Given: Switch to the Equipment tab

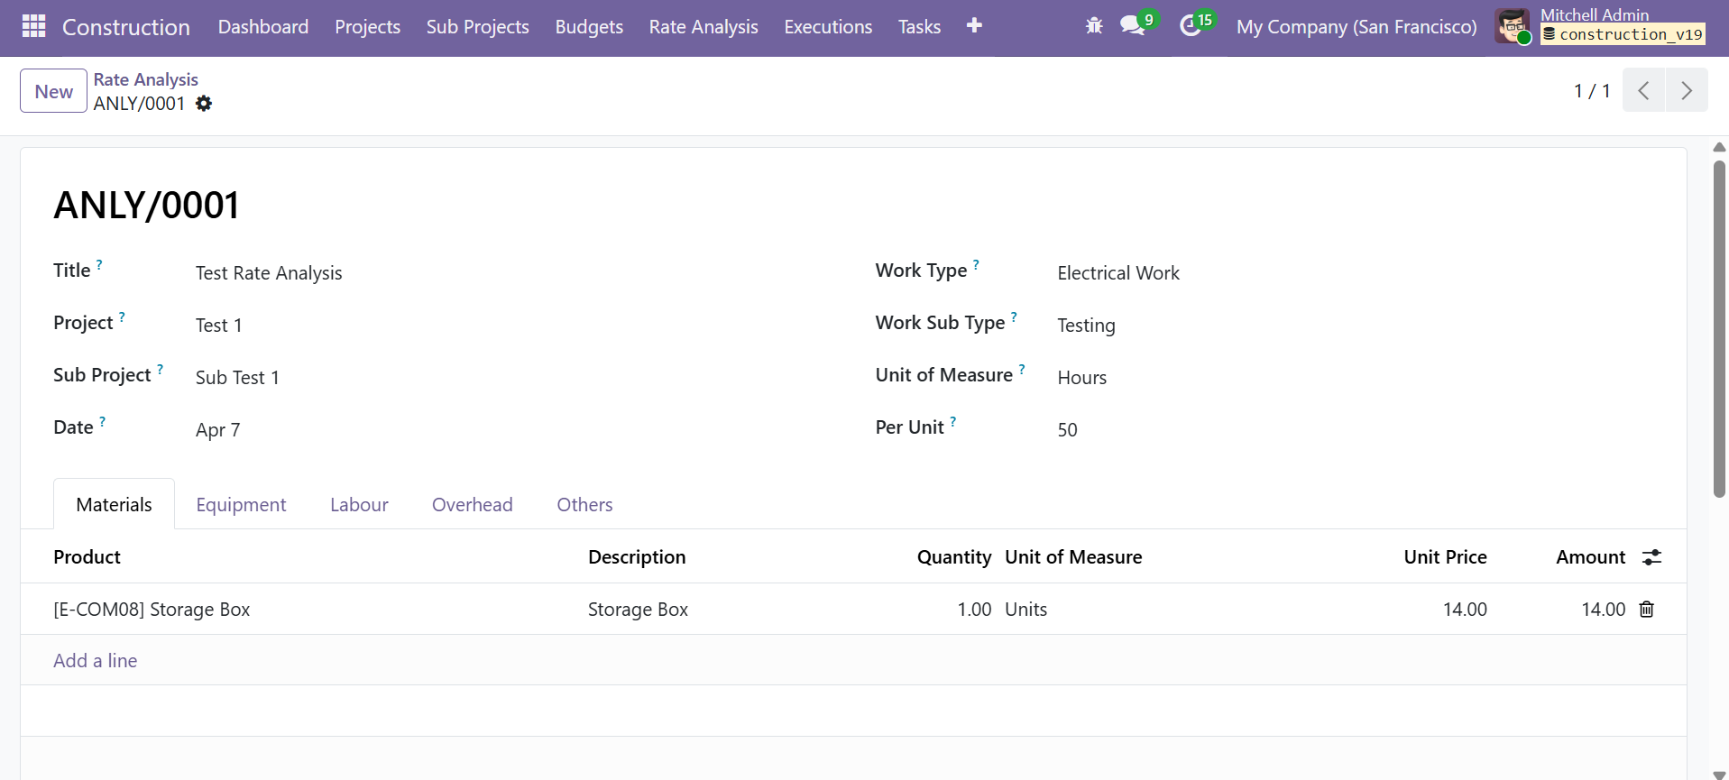Looking at the screenshot, I should pos(241,505).
